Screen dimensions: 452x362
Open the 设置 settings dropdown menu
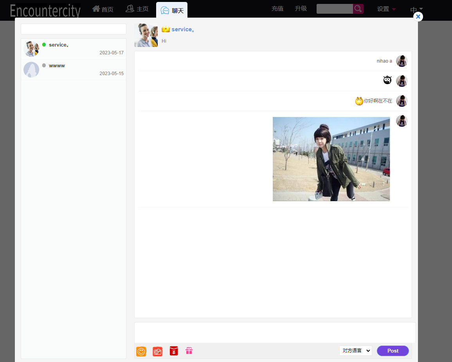pos(386,9)
